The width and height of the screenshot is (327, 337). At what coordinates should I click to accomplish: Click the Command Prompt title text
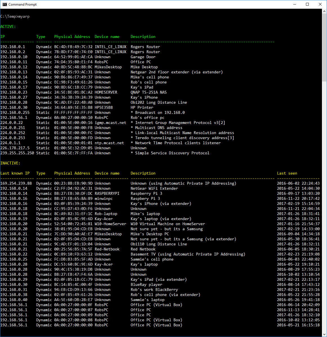[22, 4]
